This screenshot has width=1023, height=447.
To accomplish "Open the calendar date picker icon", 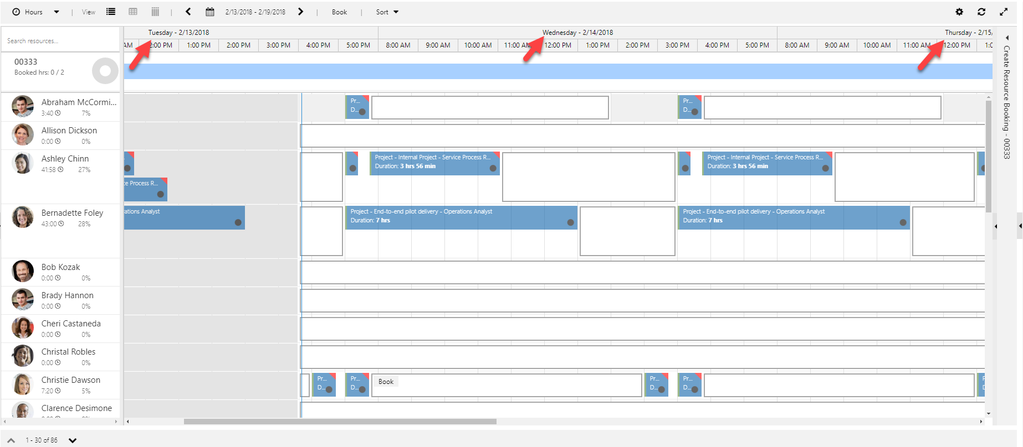I will [x=210, y=12].
